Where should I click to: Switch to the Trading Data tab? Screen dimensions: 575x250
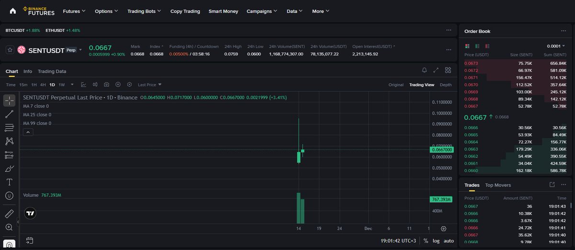[52, 71]
